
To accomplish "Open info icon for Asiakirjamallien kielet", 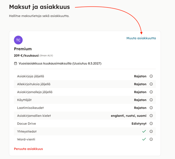I will (x=151, y=116).
